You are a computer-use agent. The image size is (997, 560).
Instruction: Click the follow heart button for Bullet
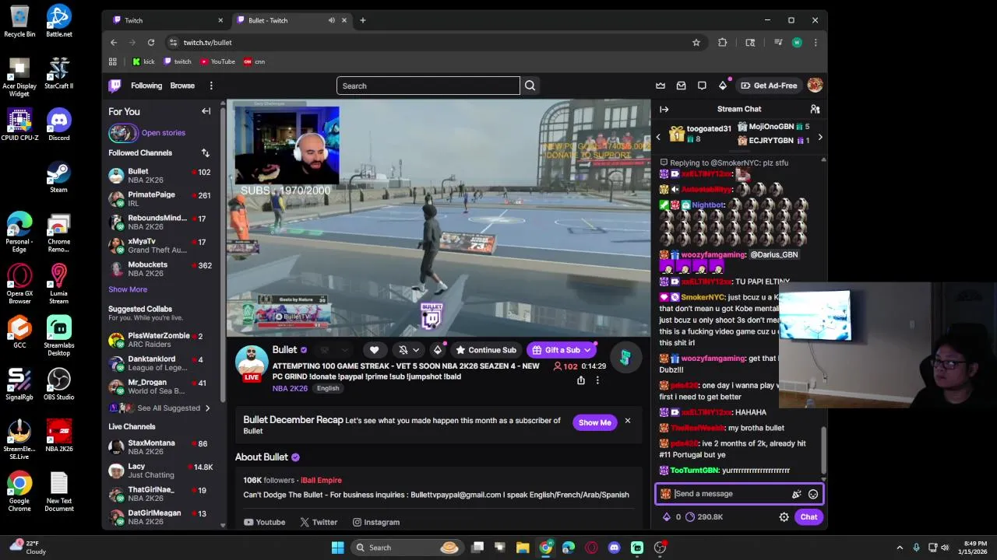pyautogui.click(x=374, y=350)
